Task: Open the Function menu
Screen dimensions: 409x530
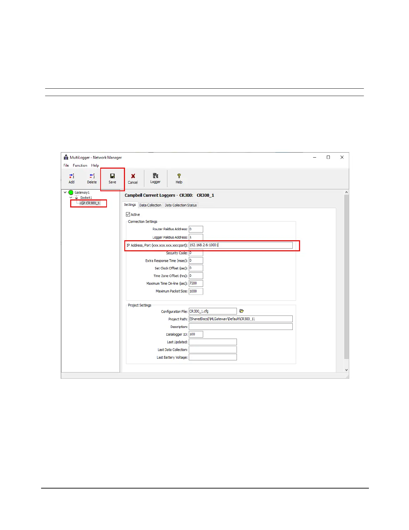Action: click(x=80, y=165)
